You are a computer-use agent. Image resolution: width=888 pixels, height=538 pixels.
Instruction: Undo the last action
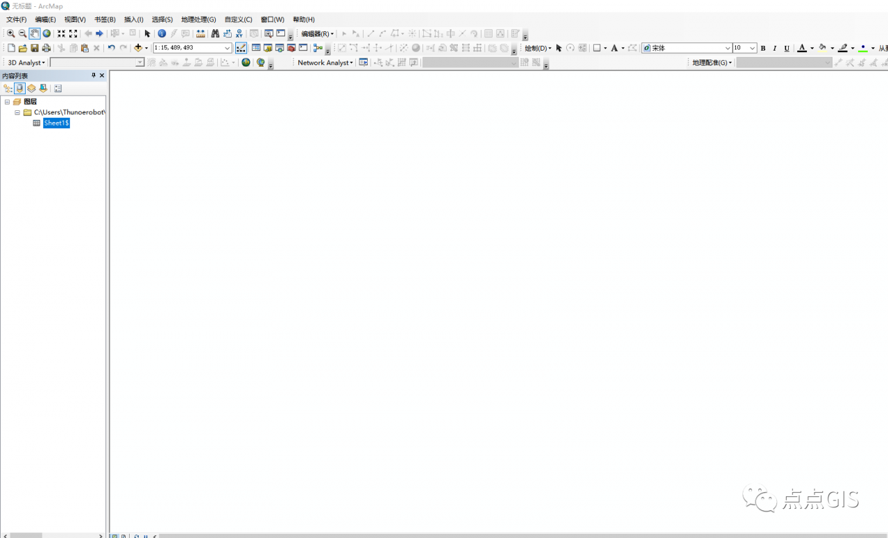click(x=111, y=48)
